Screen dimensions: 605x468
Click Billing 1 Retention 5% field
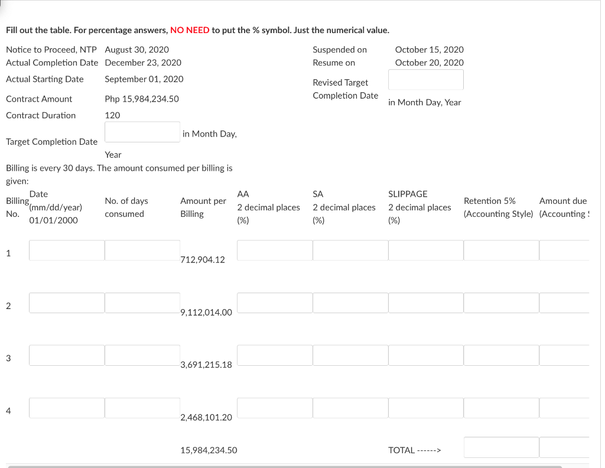[501, 250]
